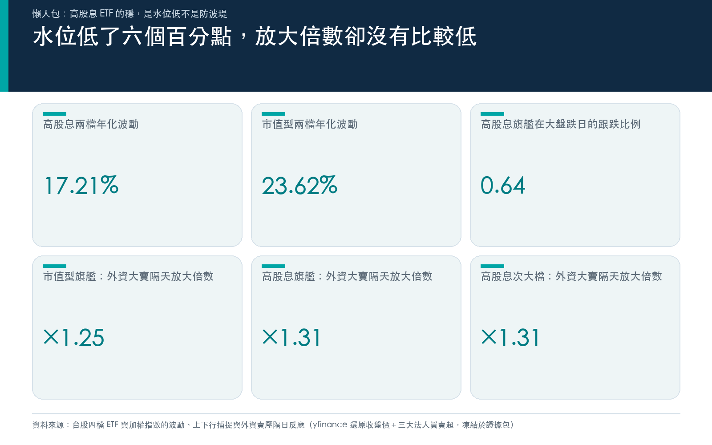Select the value 23.62%

click(299, 186)
